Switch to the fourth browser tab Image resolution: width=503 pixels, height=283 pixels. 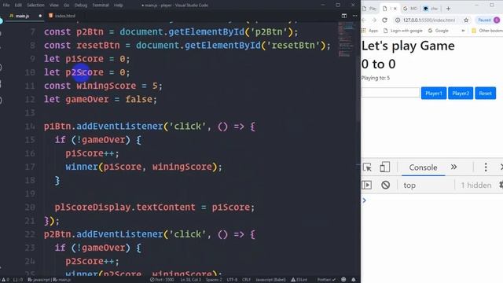431,9
